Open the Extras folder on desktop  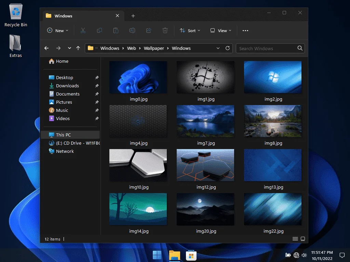[x=16, y=46]
